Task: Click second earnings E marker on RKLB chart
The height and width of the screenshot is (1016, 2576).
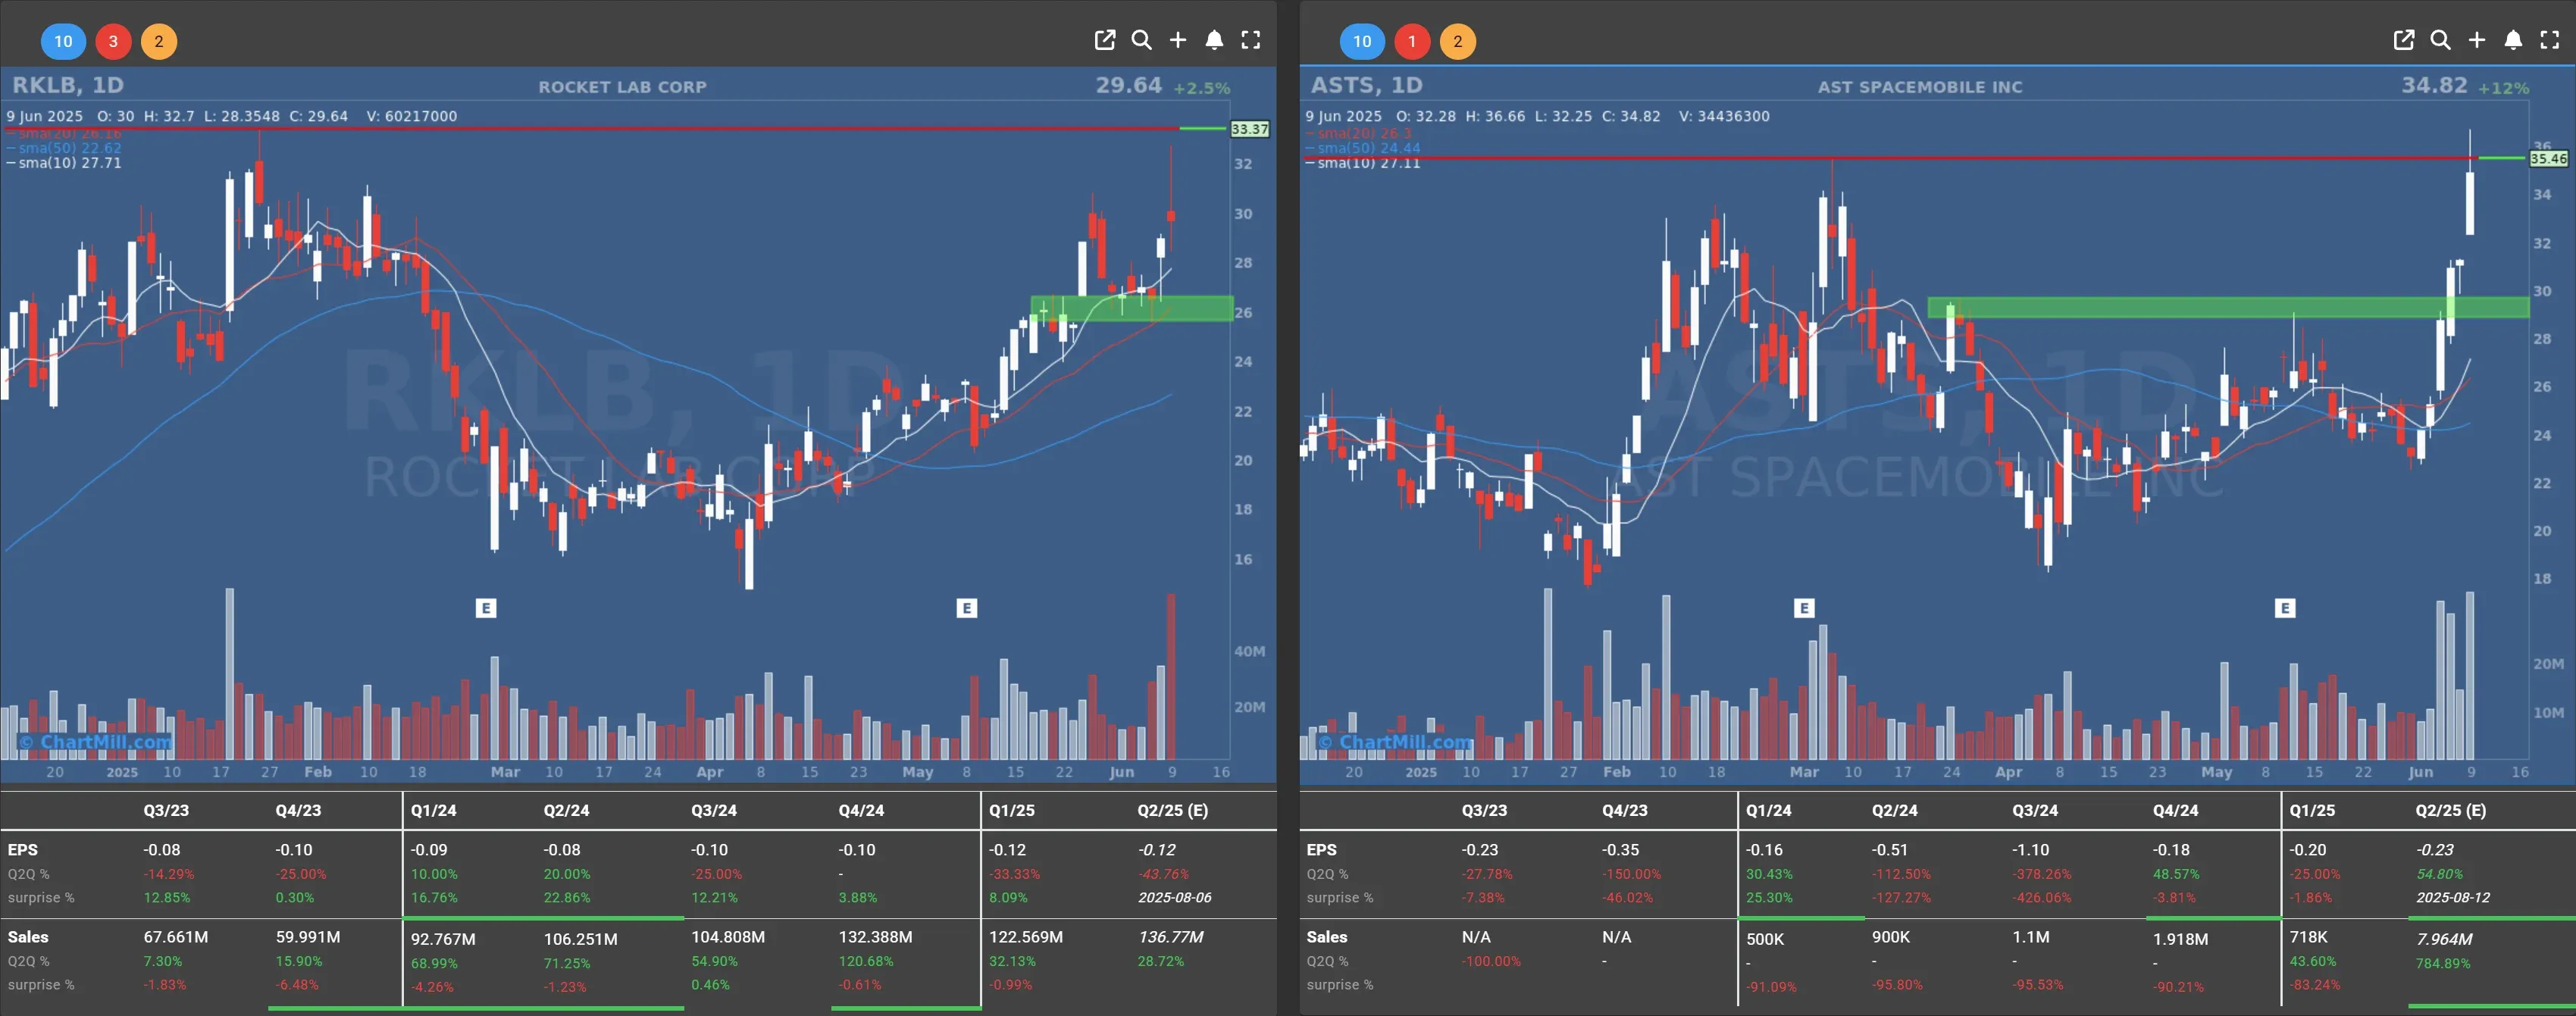Action: (967, 608)
